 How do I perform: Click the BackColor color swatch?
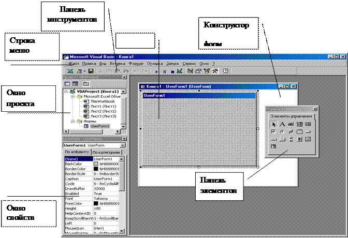[x=96, y=164]
